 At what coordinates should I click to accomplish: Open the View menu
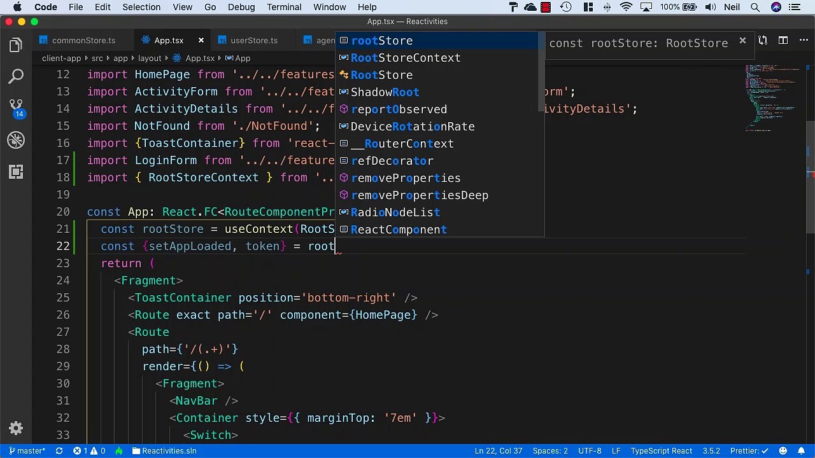pos(182,7)
